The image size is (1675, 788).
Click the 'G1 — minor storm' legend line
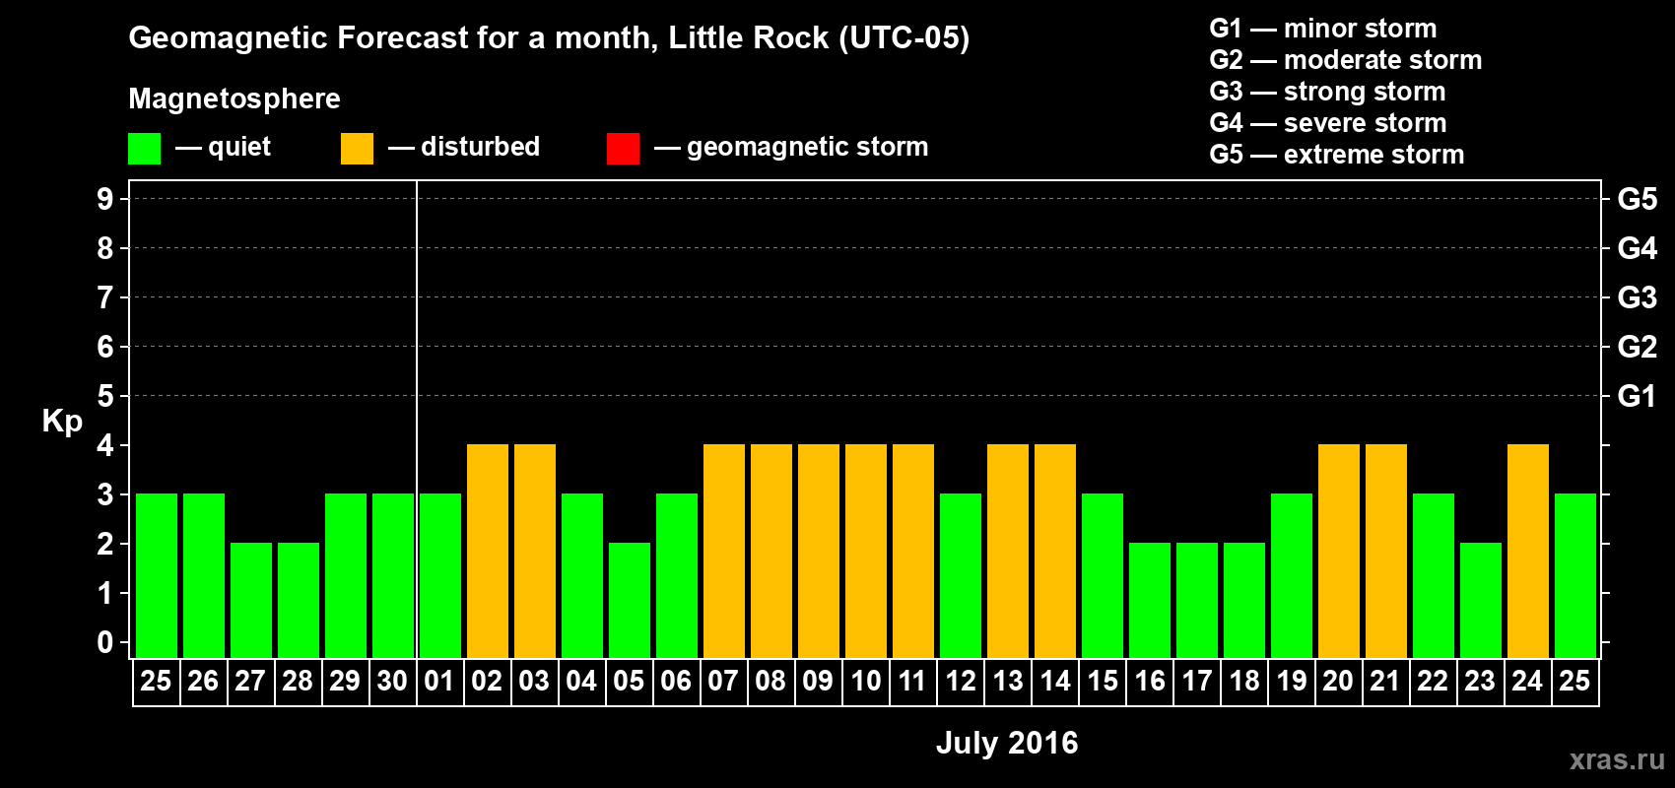[x=1323, y=29]
